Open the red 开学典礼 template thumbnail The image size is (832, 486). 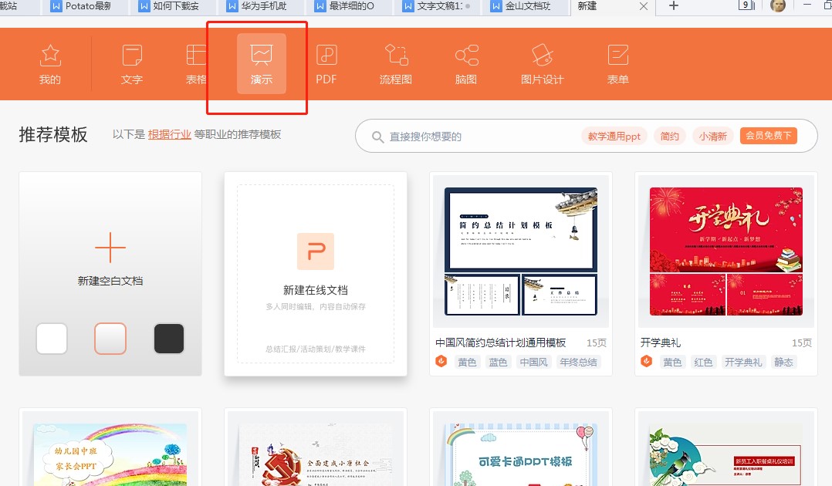725,251
